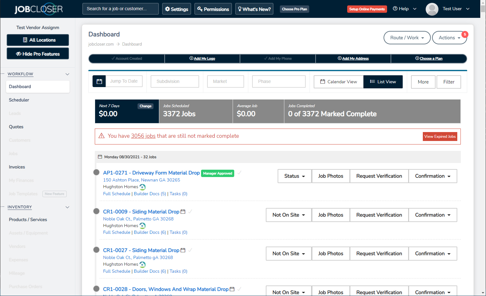Image resolution: width=486 pixels, height=296 pixels.
Task: Select Add My Logo progress step
Action: [202, 58]
